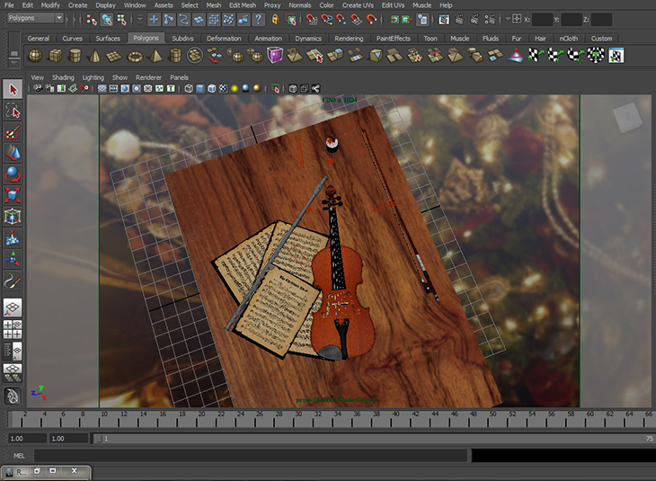Image resolution: width=656 pixels, height=481 pixels.
Task: Open the Shading panel menu
Action: click(x=63, y=77)
